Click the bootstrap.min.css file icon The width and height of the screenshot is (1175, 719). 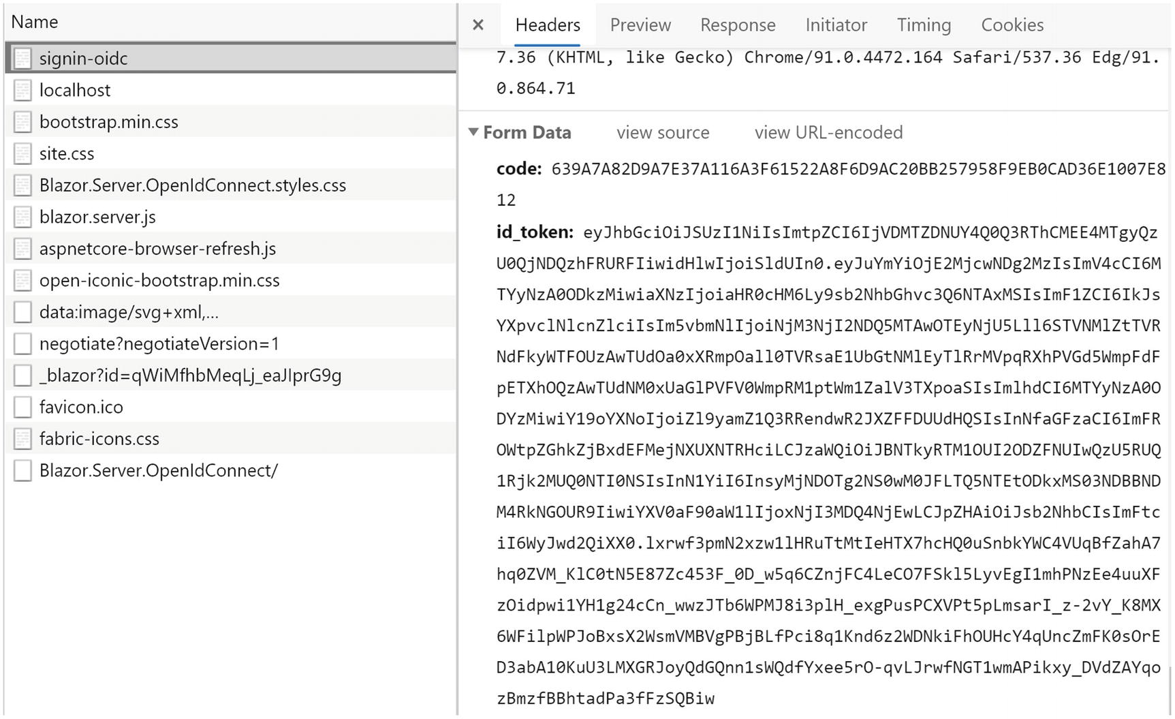click(x=22, y=122)
